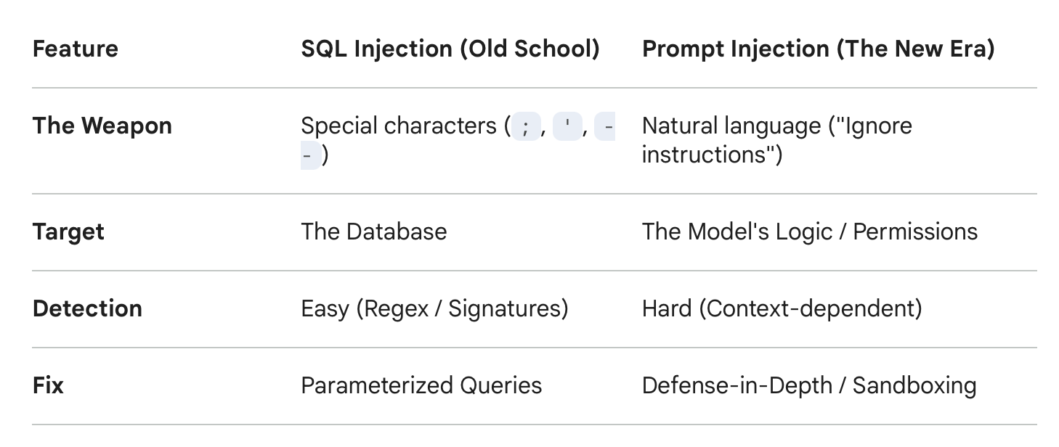Click the Feature column header

[x=76, y=49]
